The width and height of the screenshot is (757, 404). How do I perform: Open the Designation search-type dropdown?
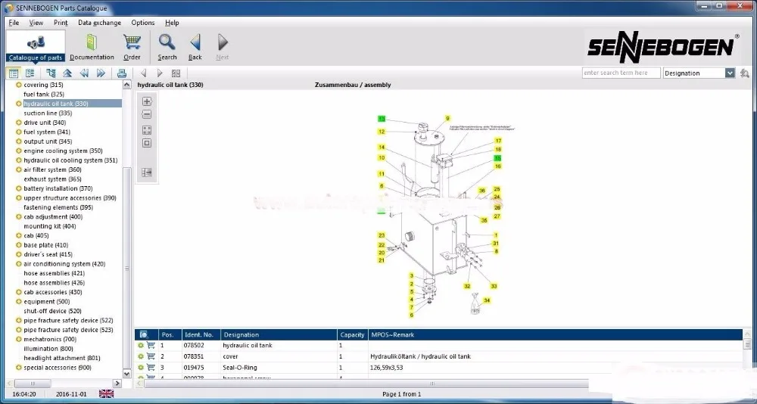point(730,73)
